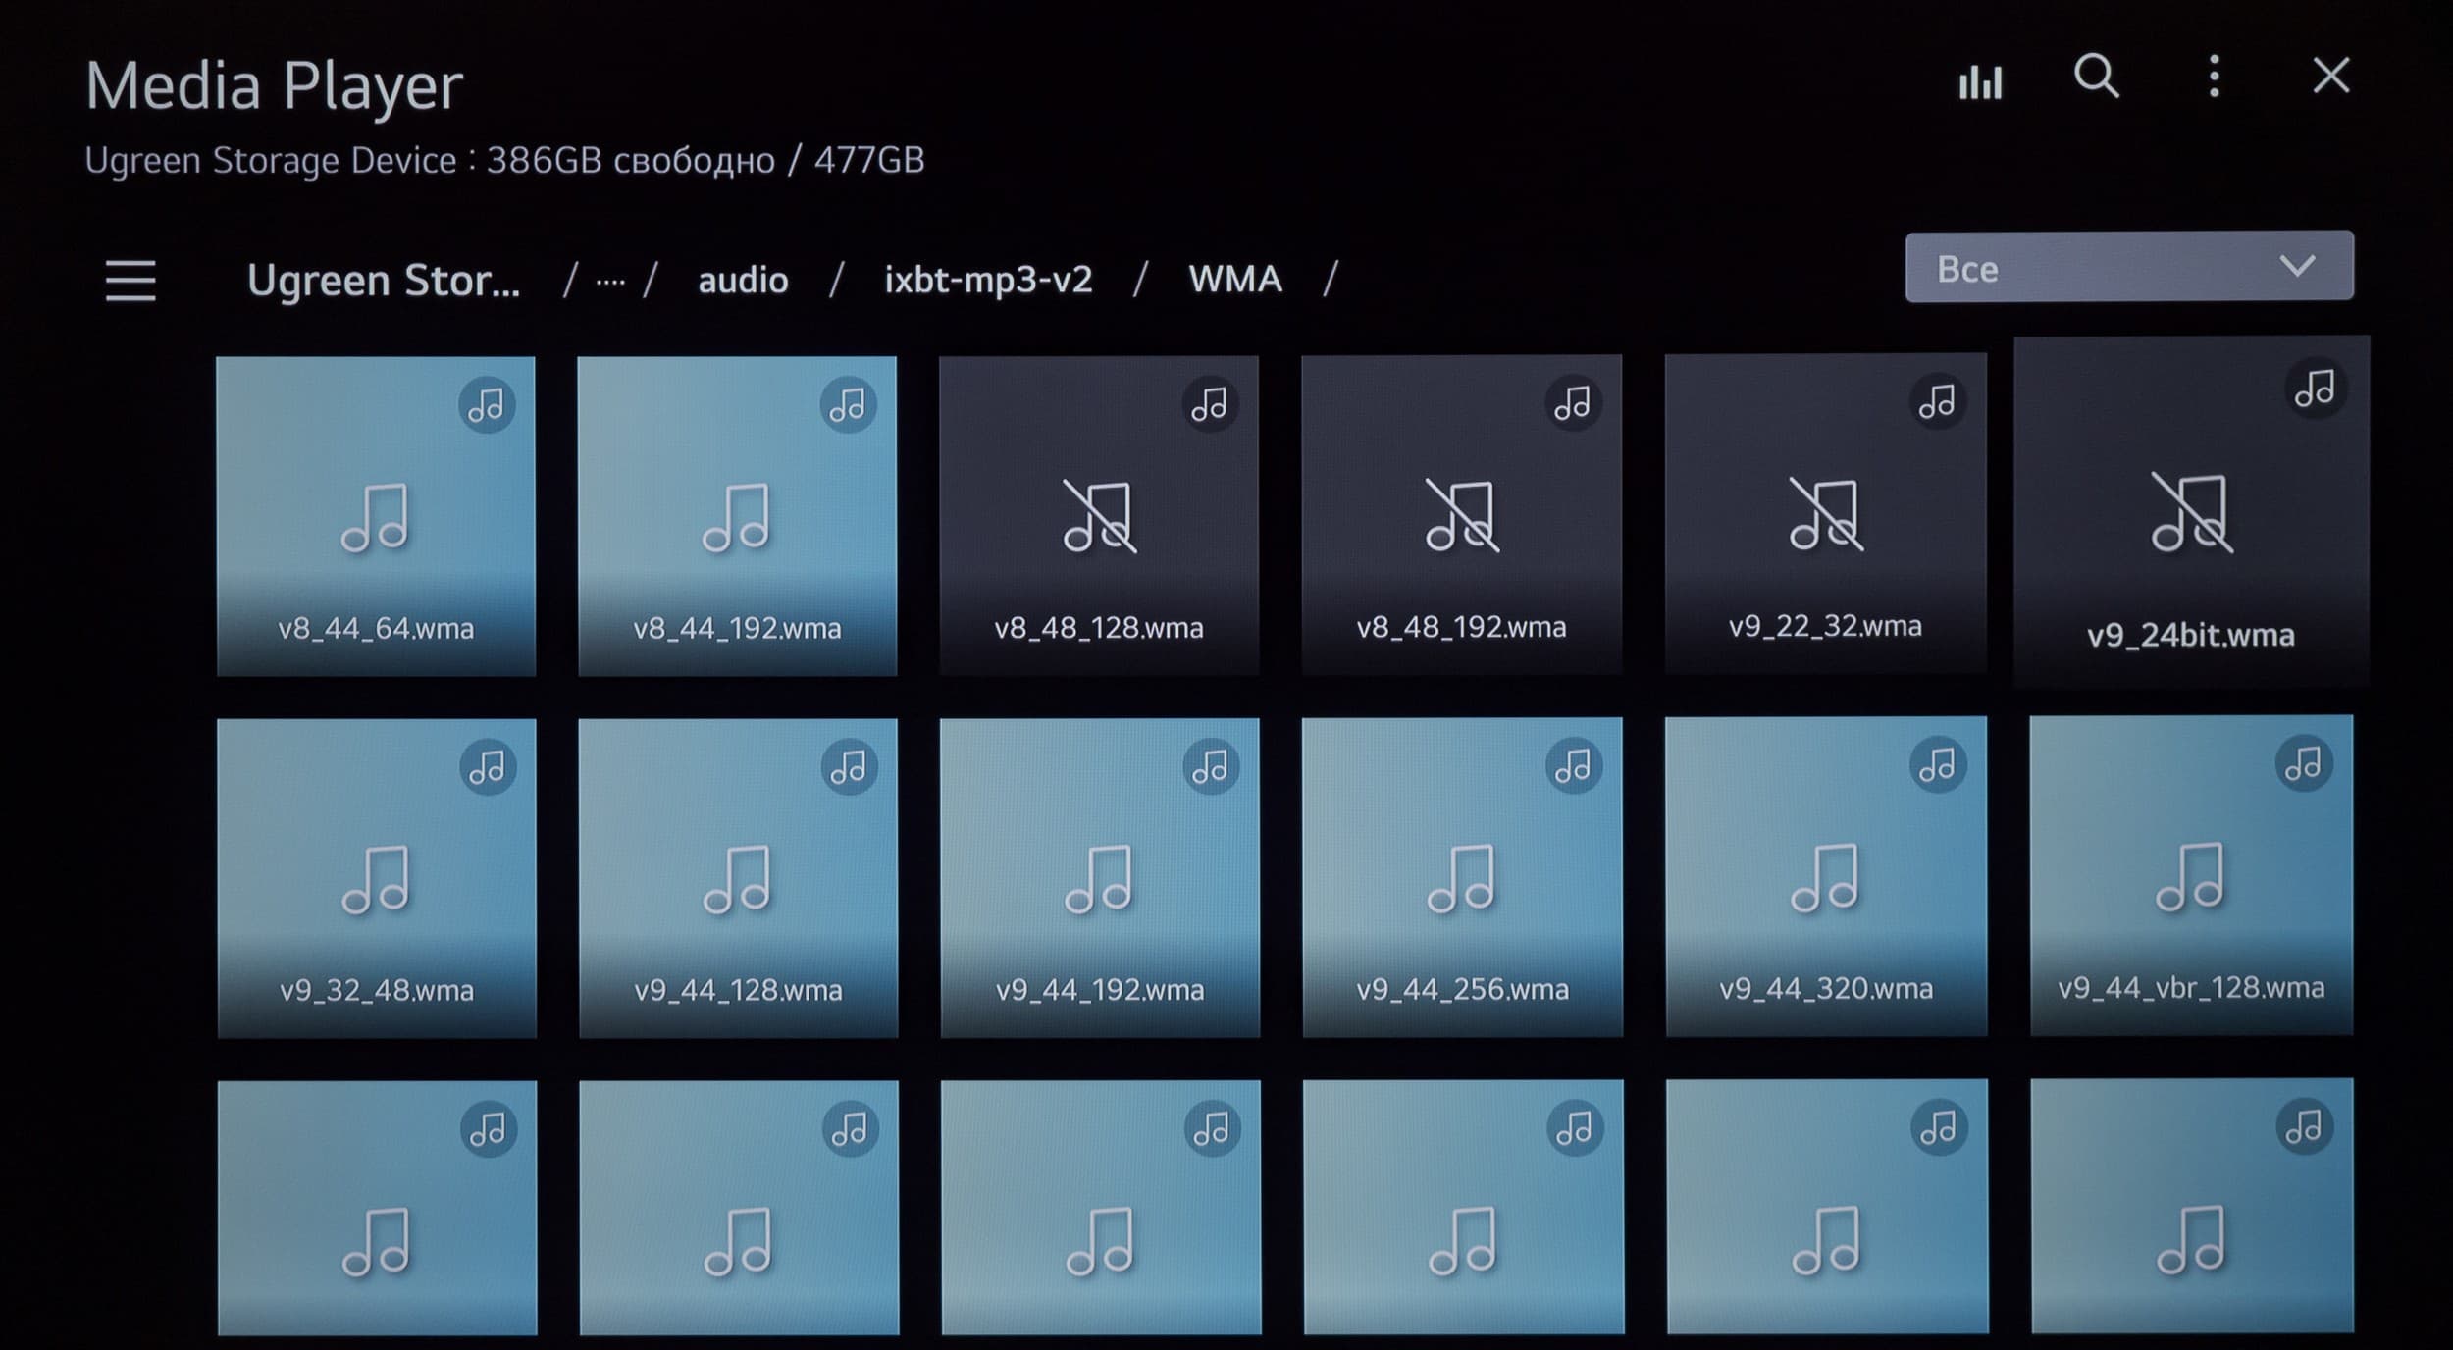The height and width of the screenshot is (1350, 2453).
Task: Open the hamburger side menu
Action: coord(130,282)
